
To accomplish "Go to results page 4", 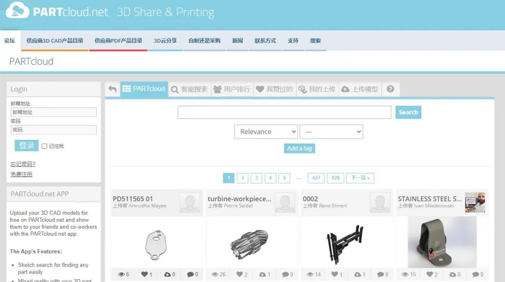I will 271,178.
